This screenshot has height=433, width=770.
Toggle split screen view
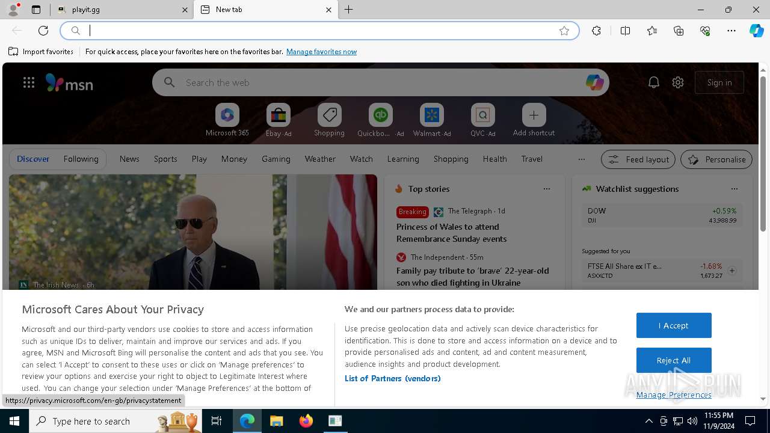625,31
